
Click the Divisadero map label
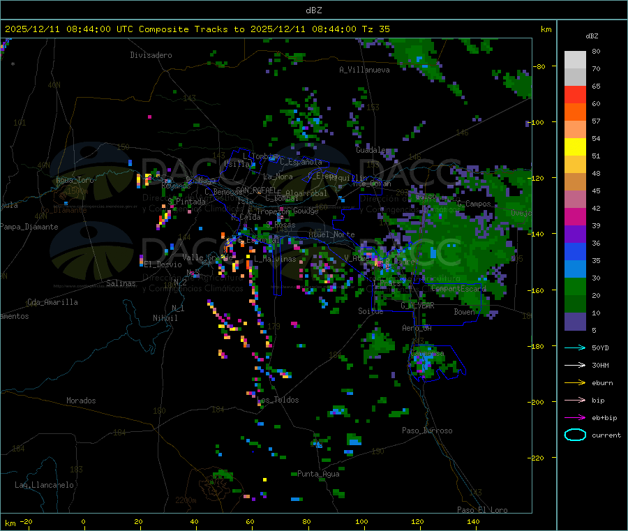(151, 55)
